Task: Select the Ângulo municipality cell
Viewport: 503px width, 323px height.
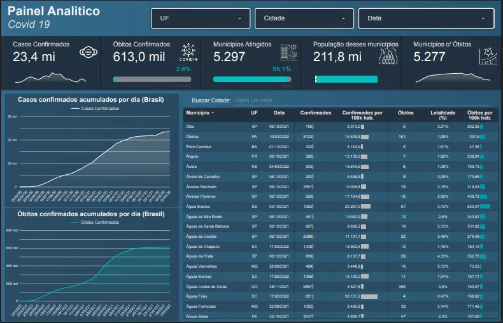Action: pyautogui.click(x=192, y=156)
